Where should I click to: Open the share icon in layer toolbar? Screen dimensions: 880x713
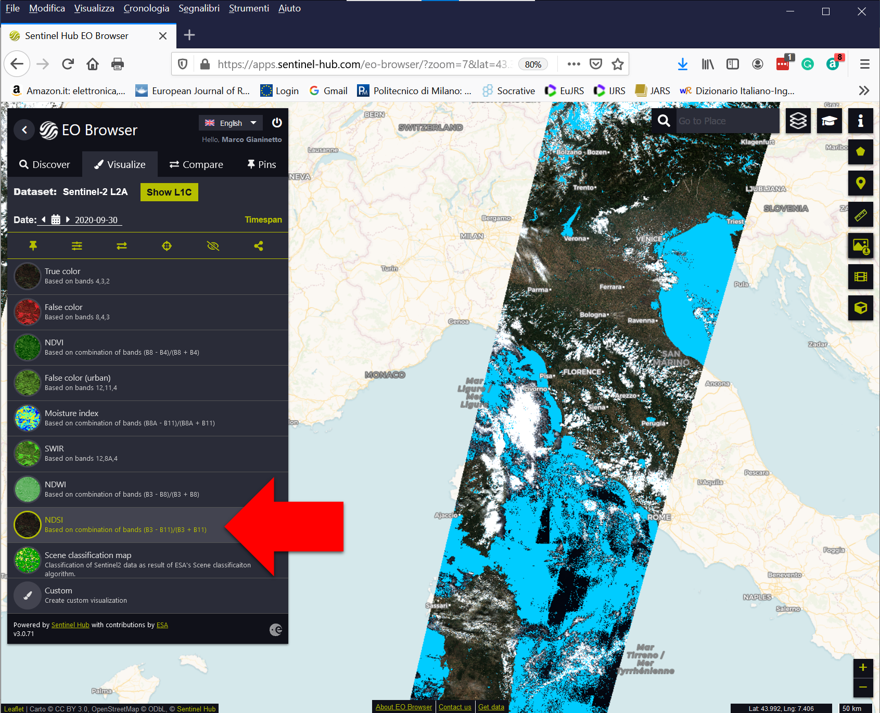pos(259,246)
